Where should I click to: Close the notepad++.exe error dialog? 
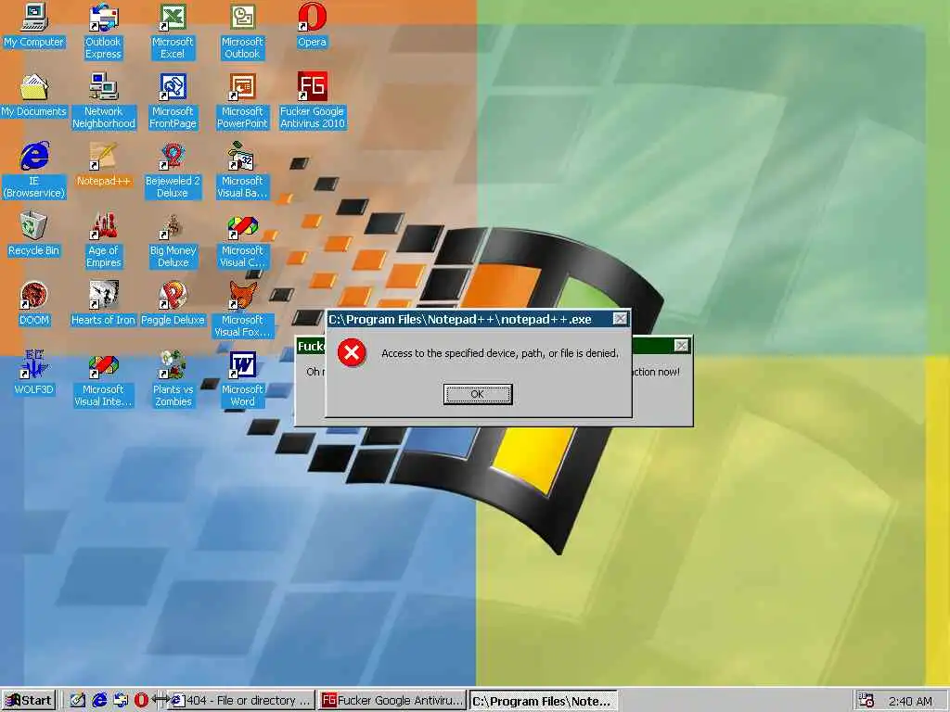click(620, 319)
